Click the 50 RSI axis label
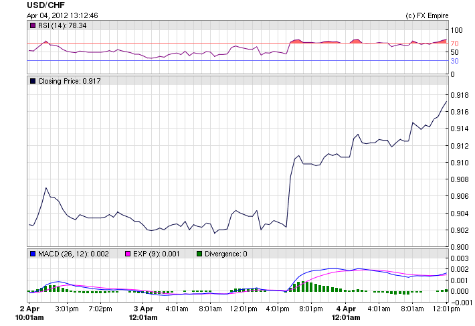The height and width of the screenshot is (326, 475). 454,52
